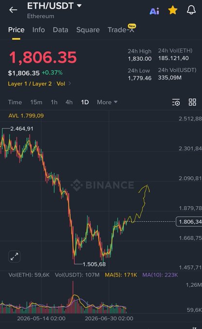Click the current price label 1.806,34
Viewport: 202px width, 329px height.
[189, 221]
